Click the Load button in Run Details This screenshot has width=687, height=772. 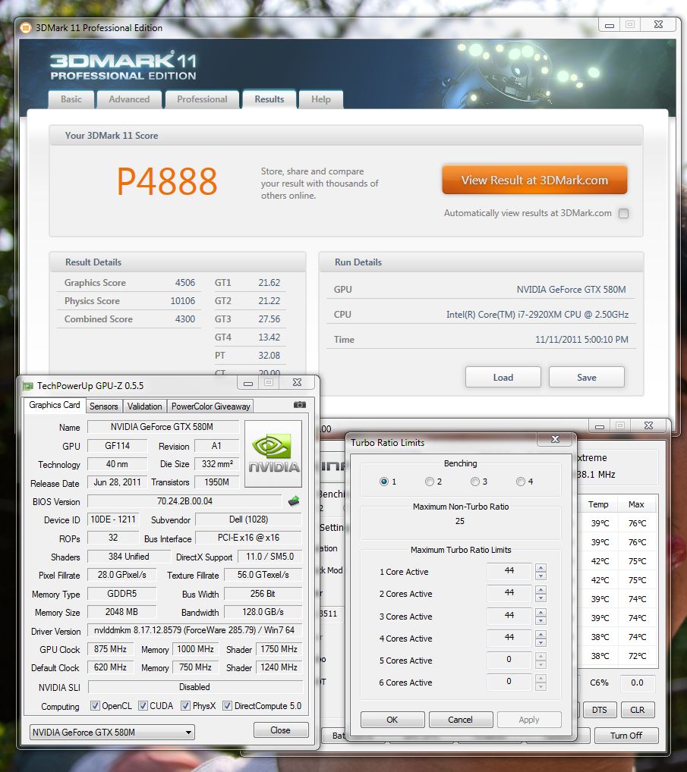tap(503, 377)
